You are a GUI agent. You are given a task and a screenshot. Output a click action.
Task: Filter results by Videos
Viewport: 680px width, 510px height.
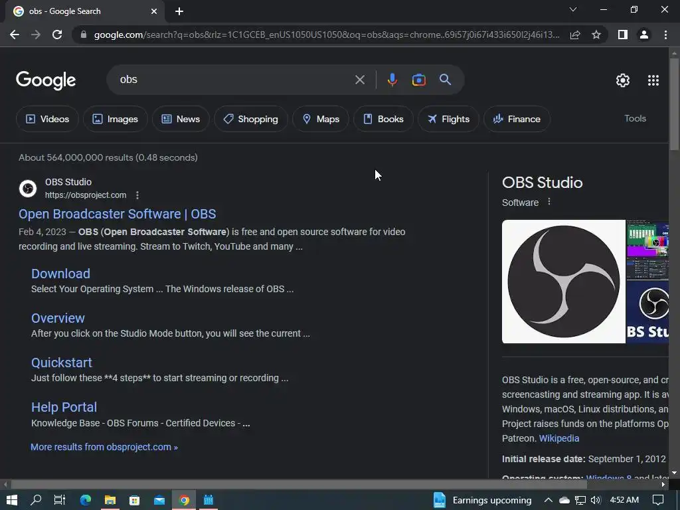47,119
